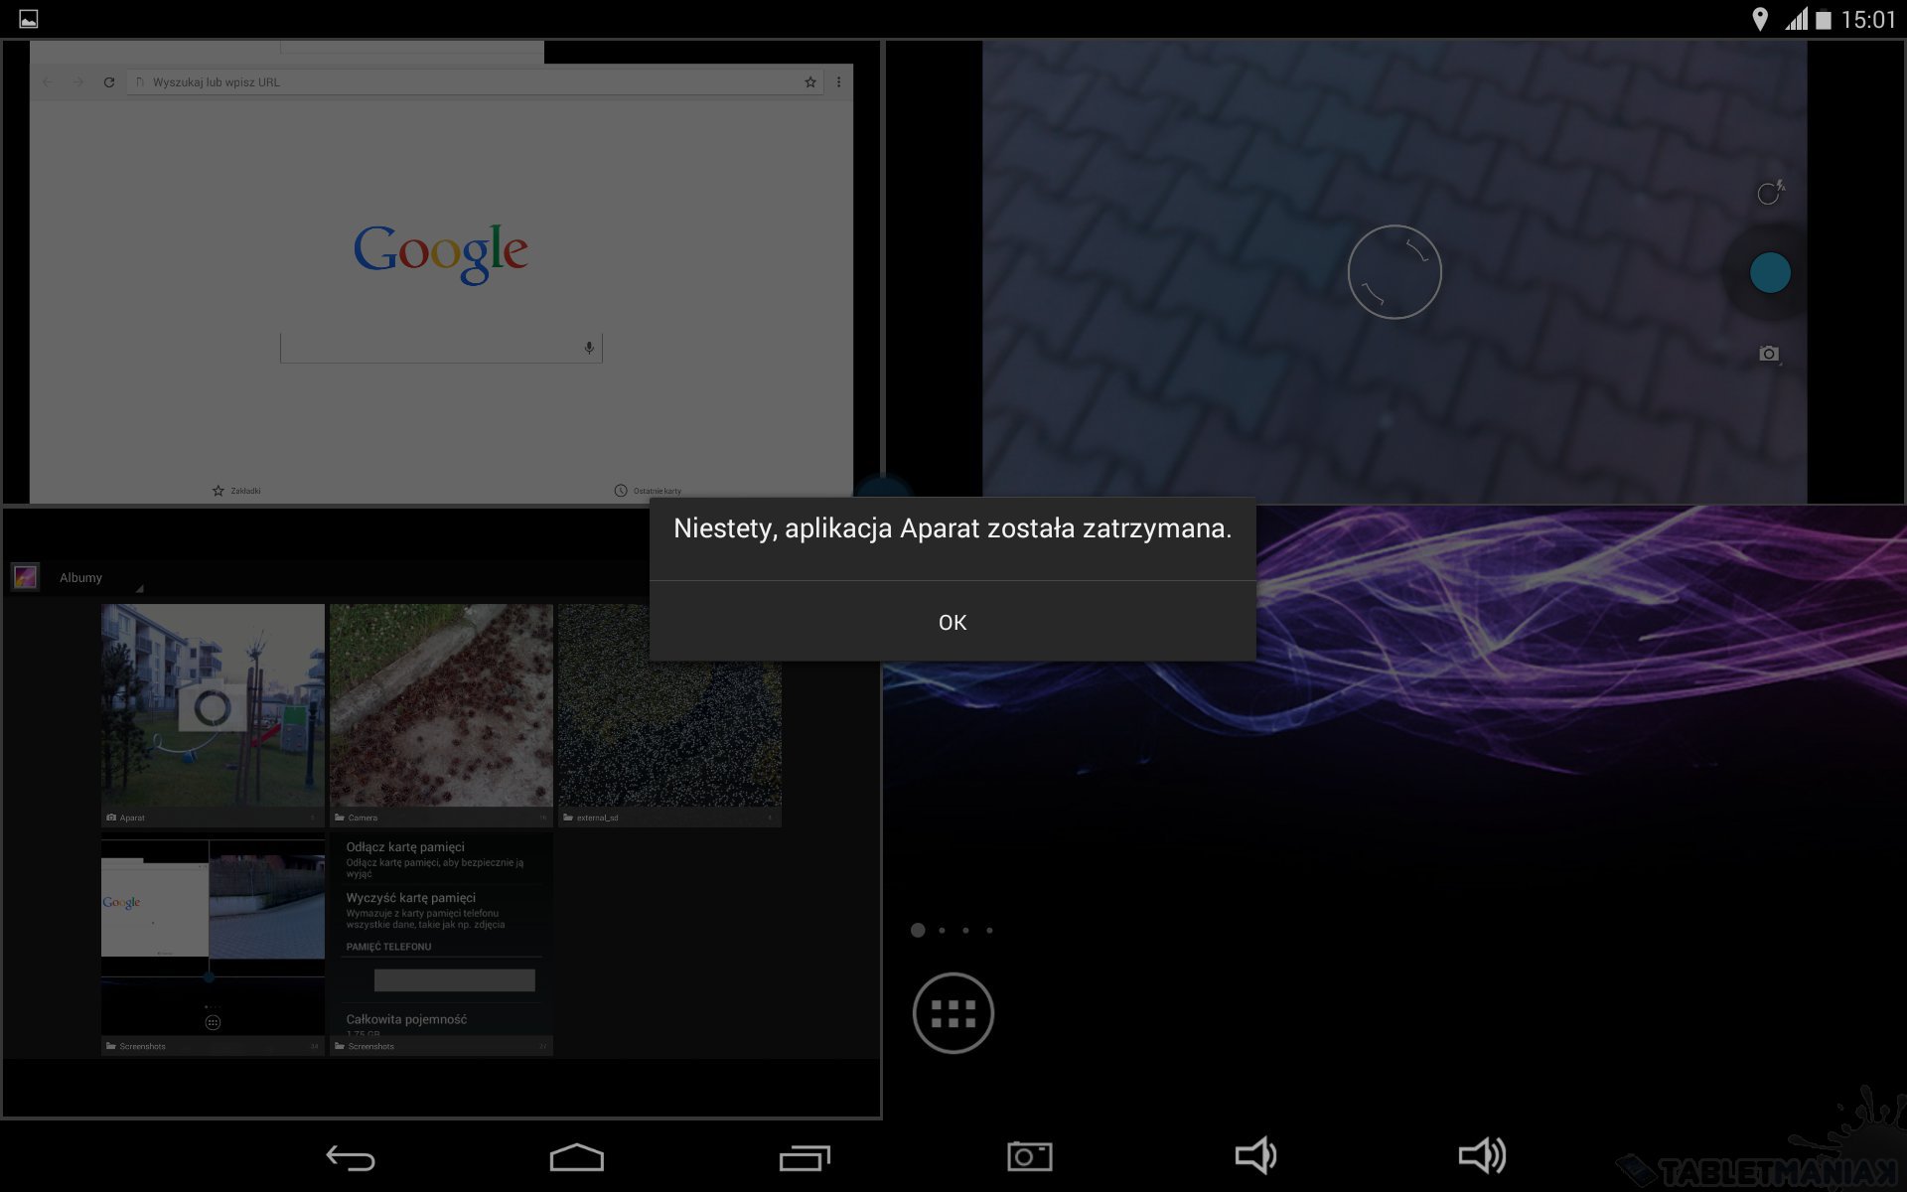Viewport: 1907px width, 1192px height.
Task: Tap the camera mode switch icon
Action: point(1769,354)
